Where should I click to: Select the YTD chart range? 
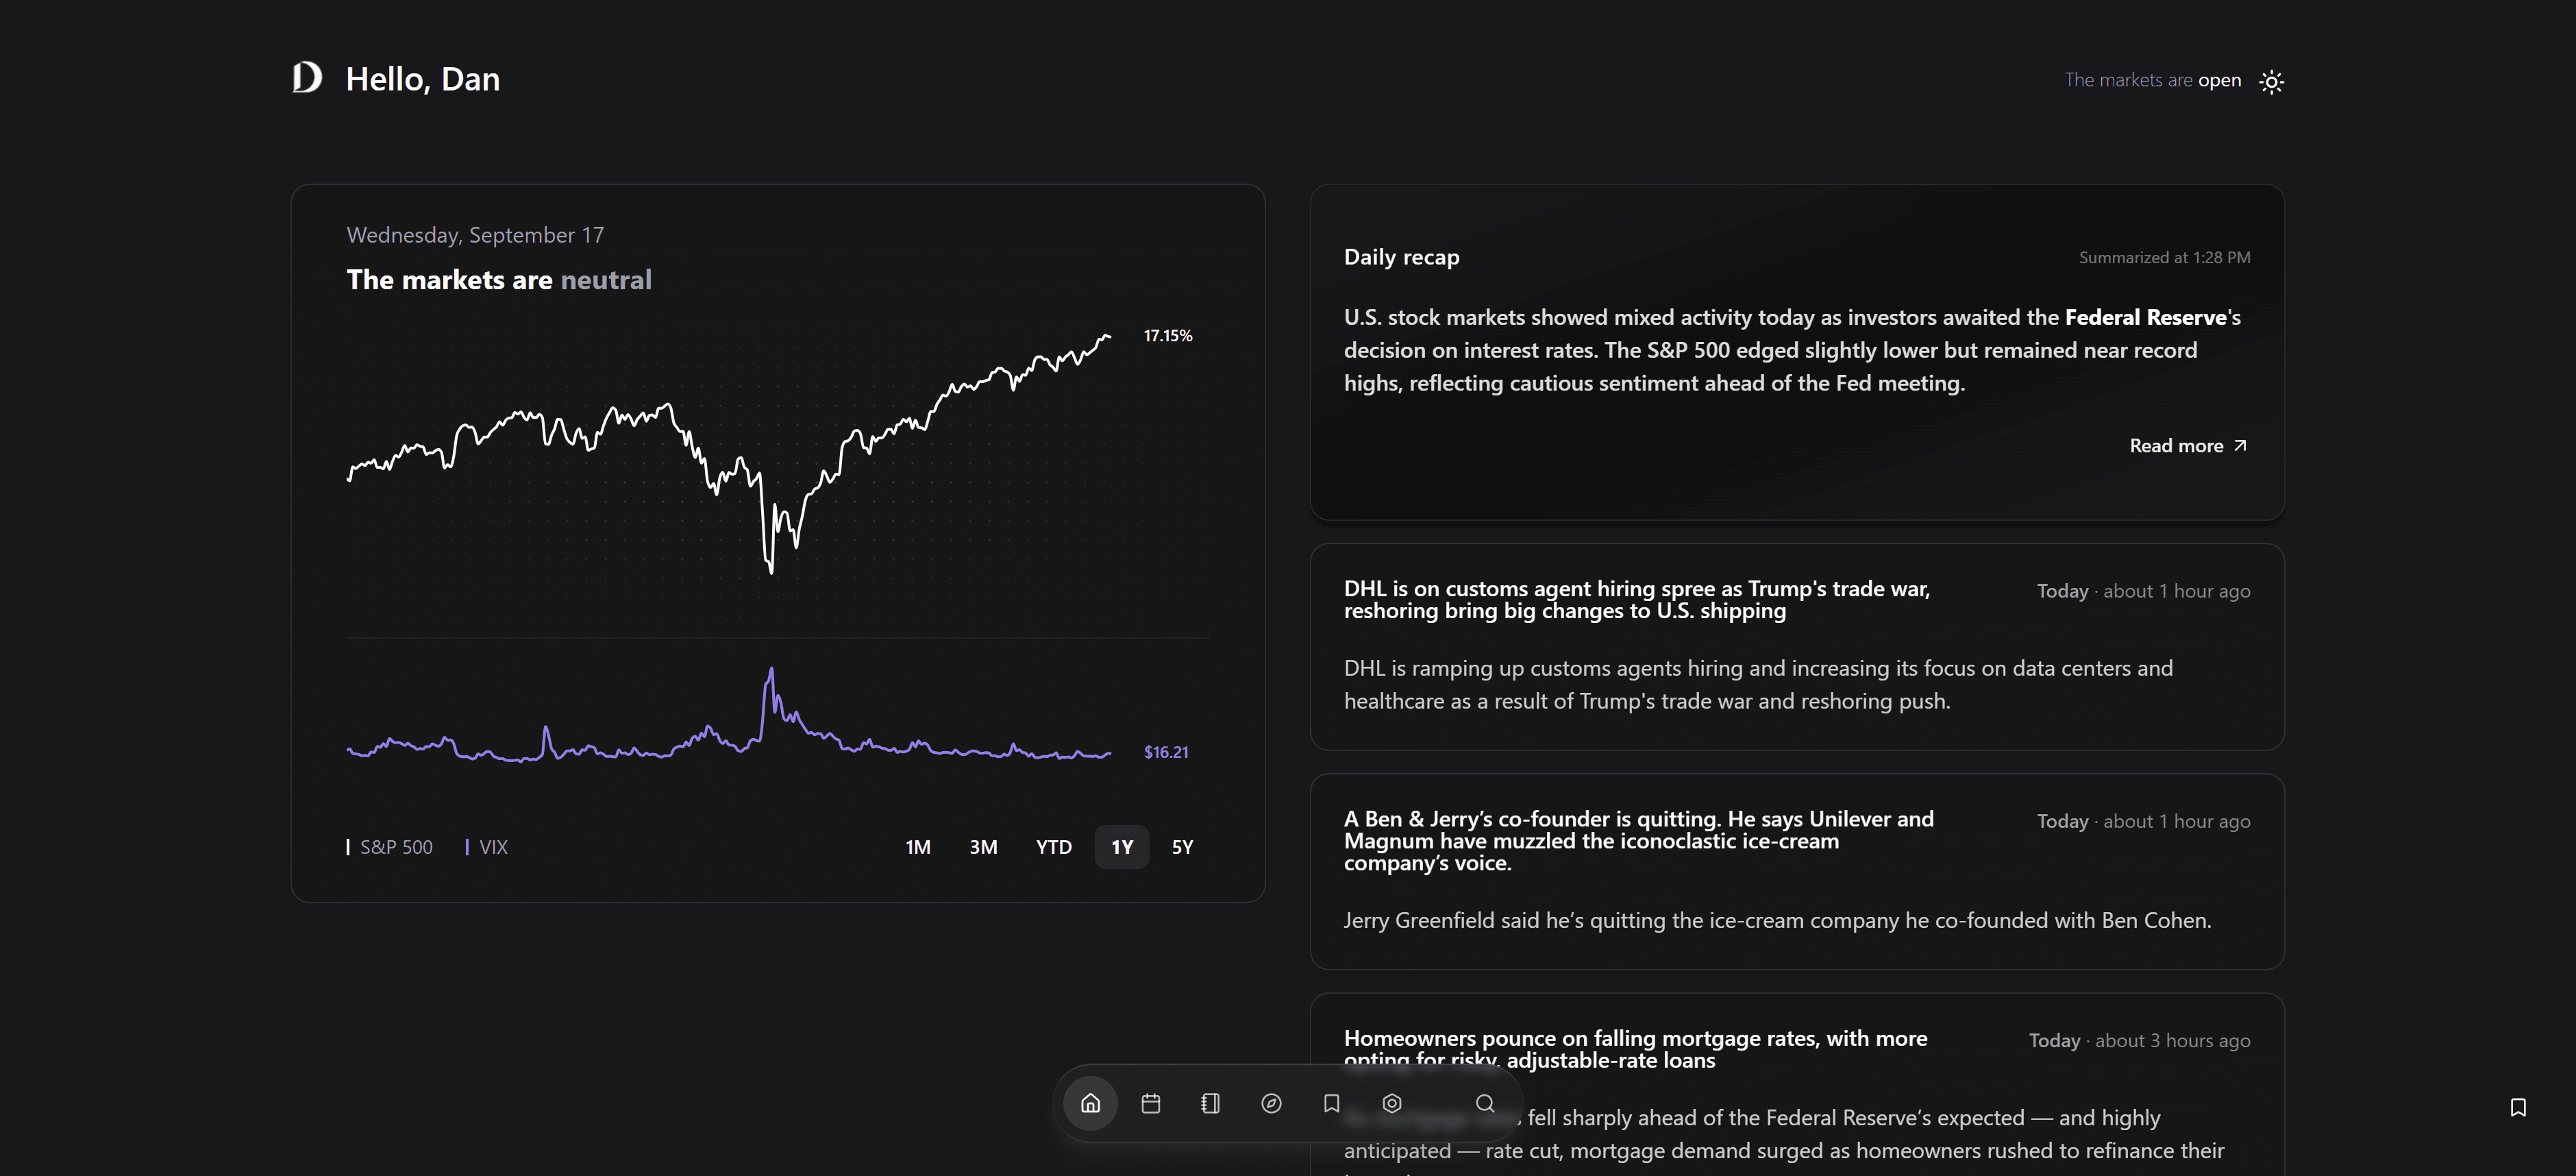tap(1053, 847)
